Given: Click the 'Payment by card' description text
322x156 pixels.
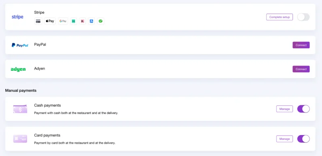Looking at the screenshot, I should coord(75,143).
